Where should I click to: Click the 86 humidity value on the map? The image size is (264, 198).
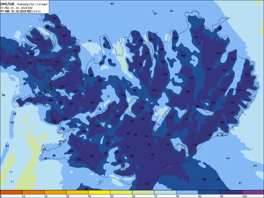(90, 41)
